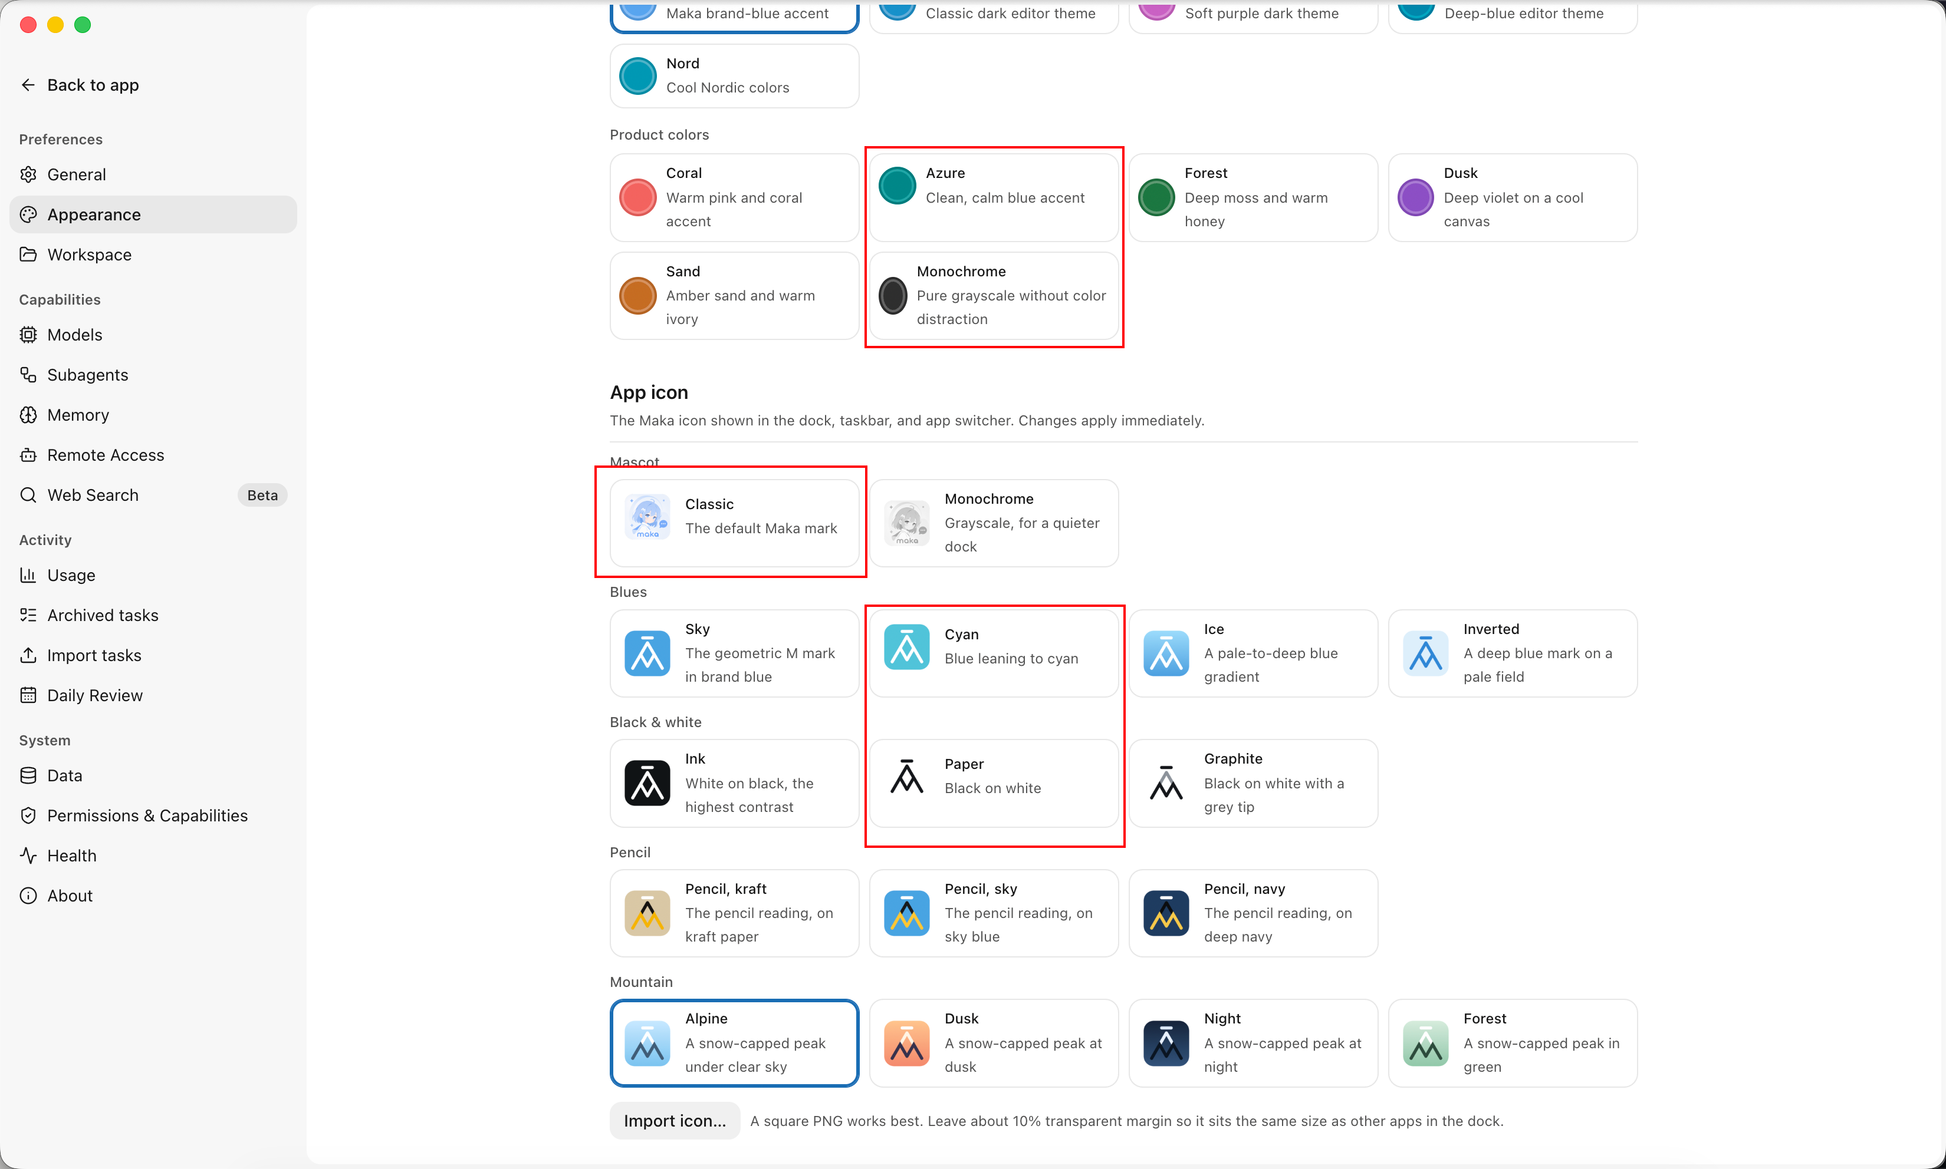The height and width of the screenshot is (1169, 1946).
Task: Choose the Monochrome grayscale product color
Action: (993, 295)
